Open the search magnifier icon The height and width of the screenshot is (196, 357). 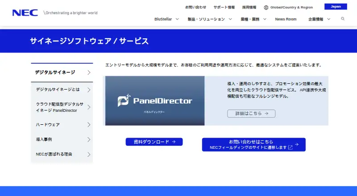click(343, 19)
